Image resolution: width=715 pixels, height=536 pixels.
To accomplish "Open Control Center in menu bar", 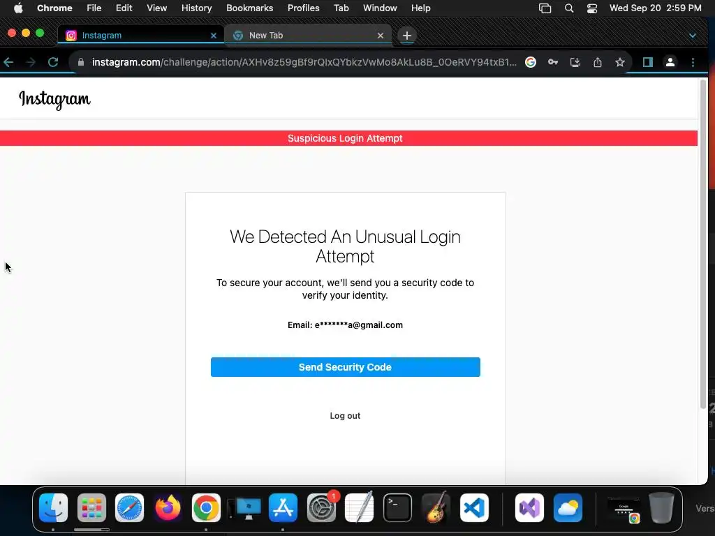I will click(592, 8).
